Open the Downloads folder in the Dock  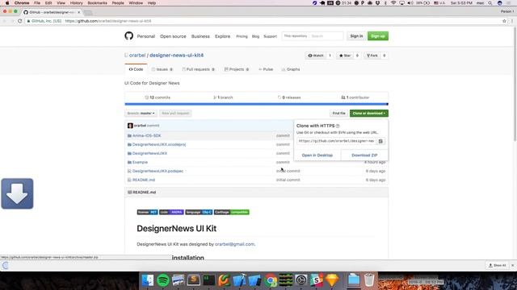point(354,280)
